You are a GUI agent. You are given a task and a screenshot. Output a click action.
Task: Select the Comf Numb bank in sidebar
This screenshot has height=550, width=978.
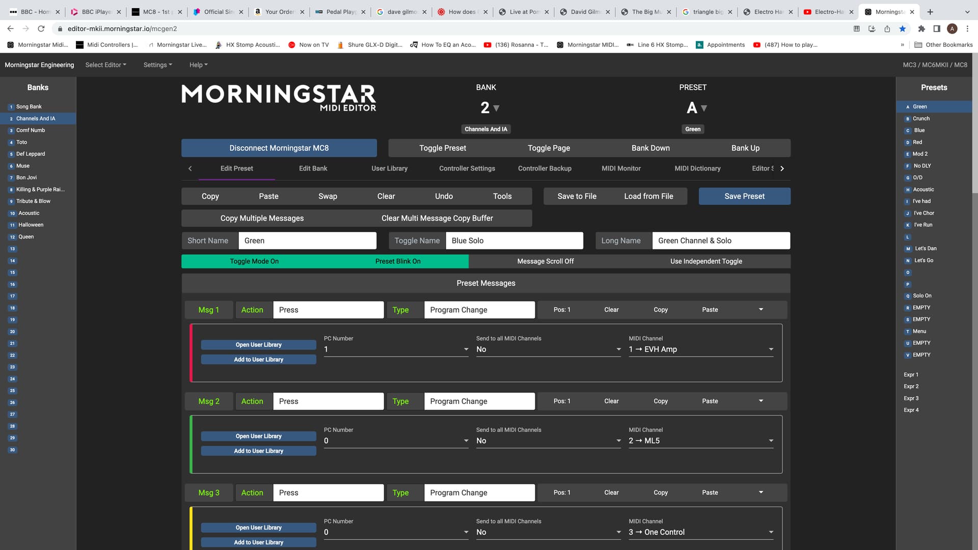[31, 130]
